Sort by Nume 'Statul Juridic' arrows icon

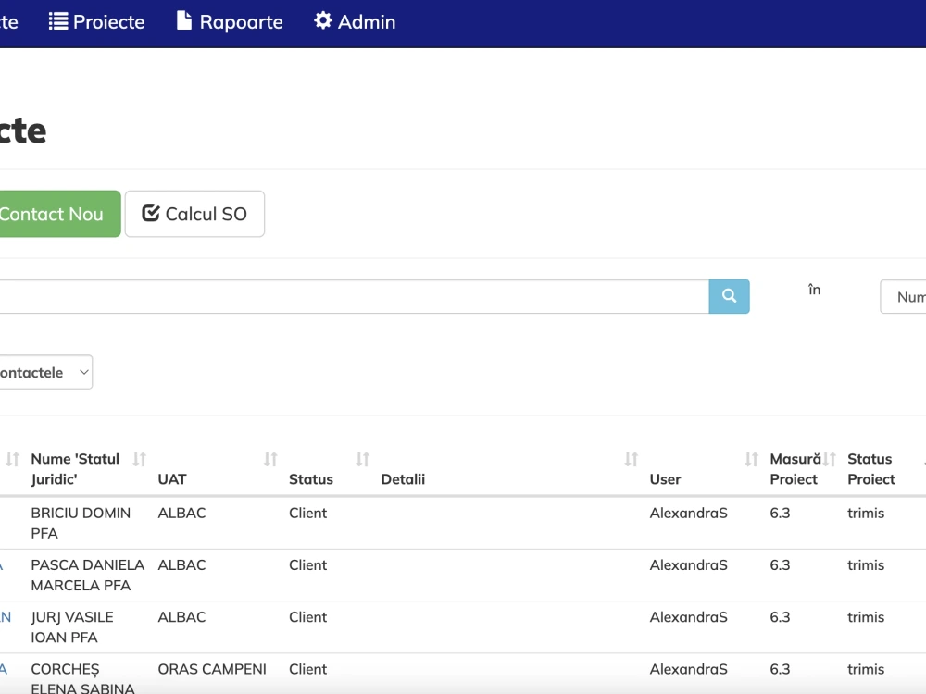(140, 459)
